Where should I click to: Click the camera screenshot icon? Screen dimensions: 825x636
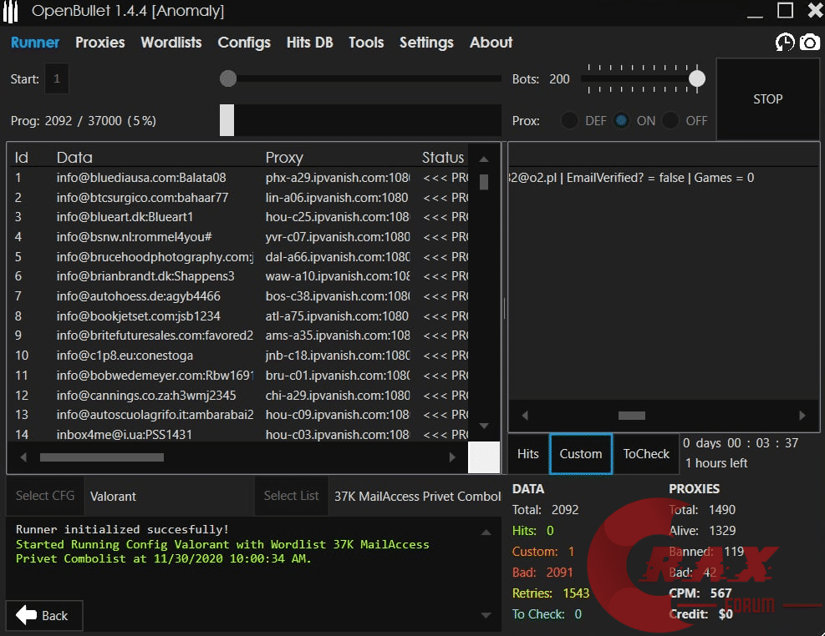pyautogui.click(x=810, y=43)
